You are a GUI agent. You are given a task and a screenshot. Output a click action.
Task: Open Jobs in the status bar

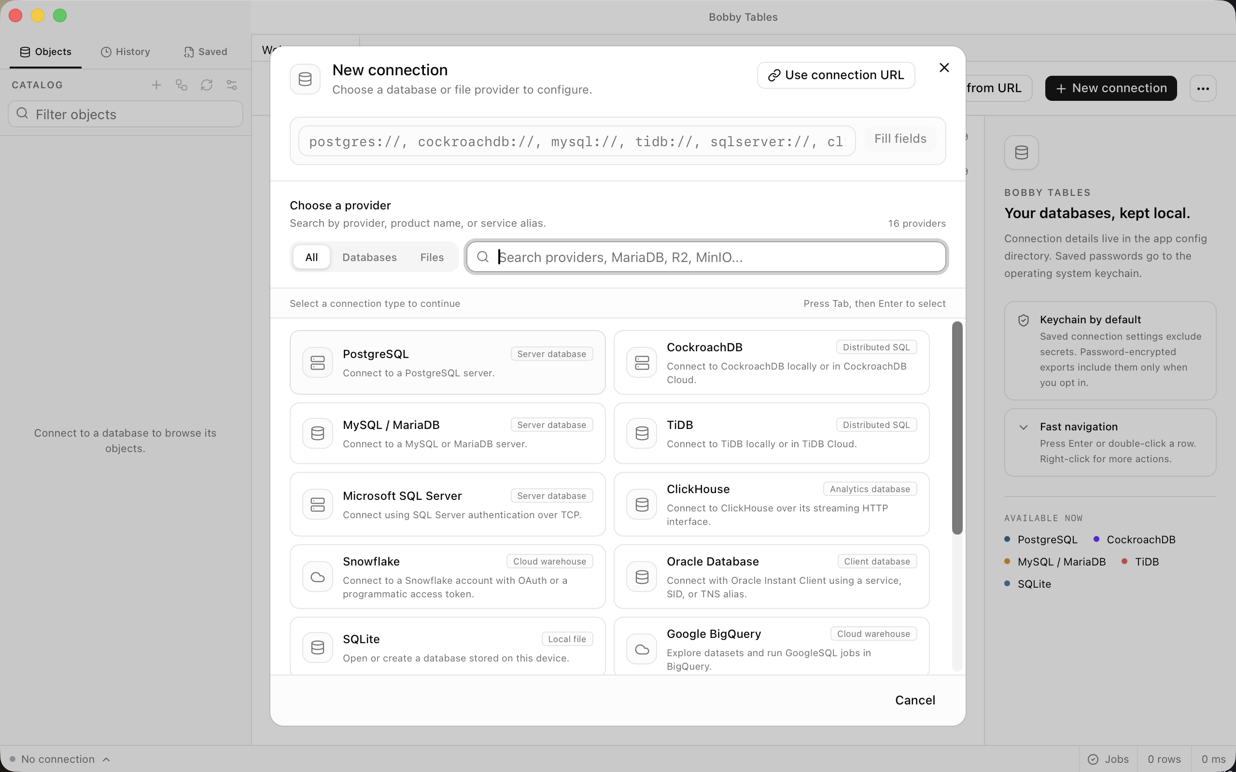pos(1109,759)
